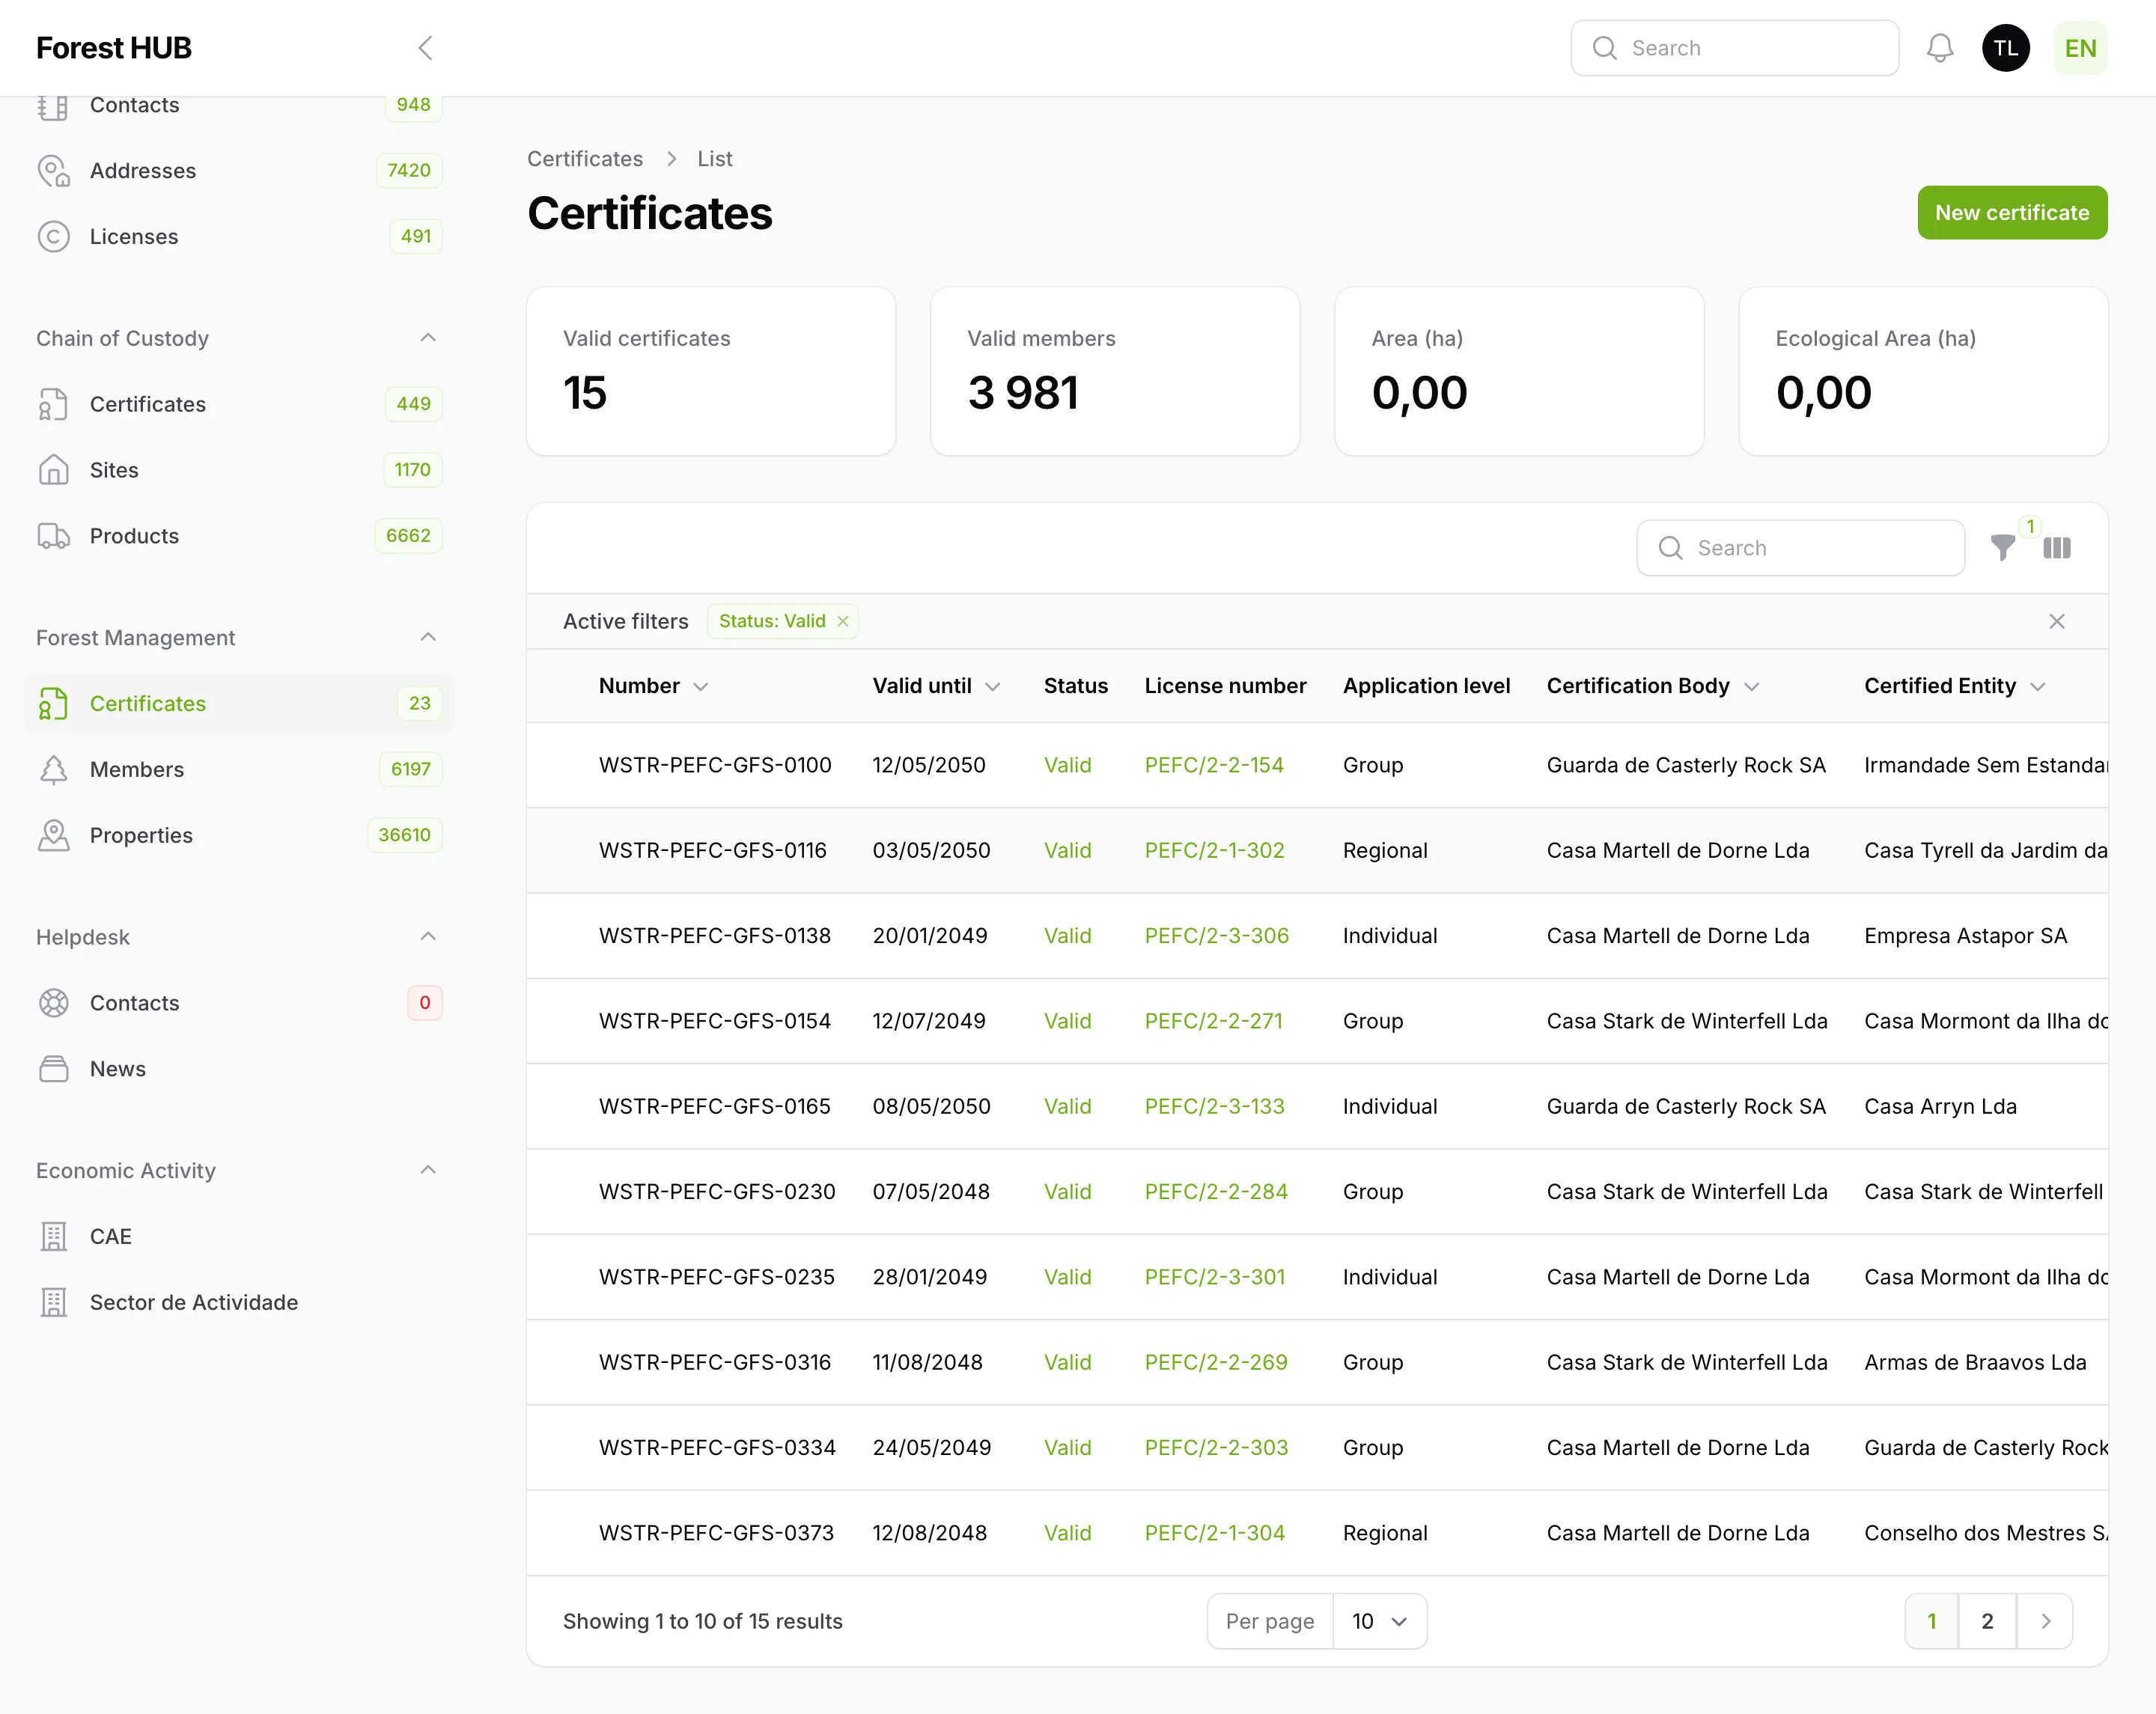Open Members in the sidebar
2156x1714 pixels.
tap(239, 769)
